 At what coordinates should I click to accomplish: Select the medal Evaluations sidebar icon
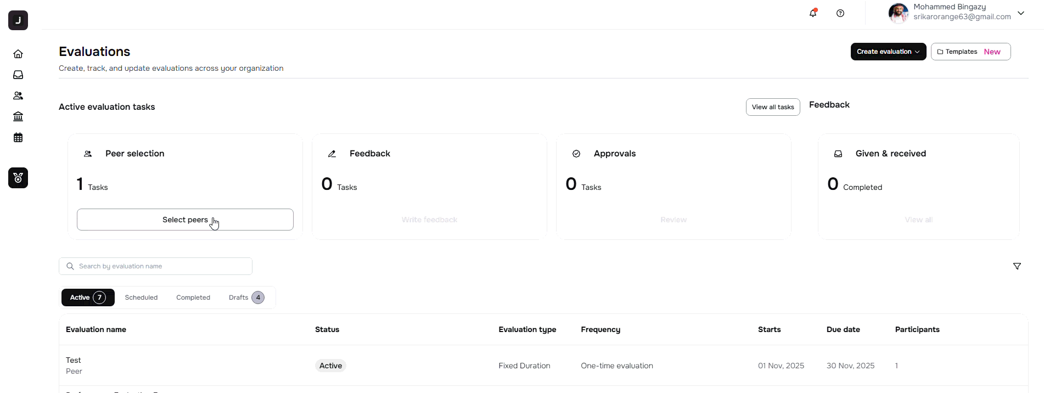18,178
